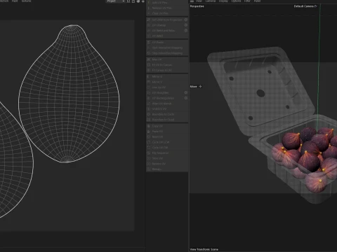Open settings gear for Set UVW from Projection
This screenshot has width=337, height=252.
pos(186,20)
